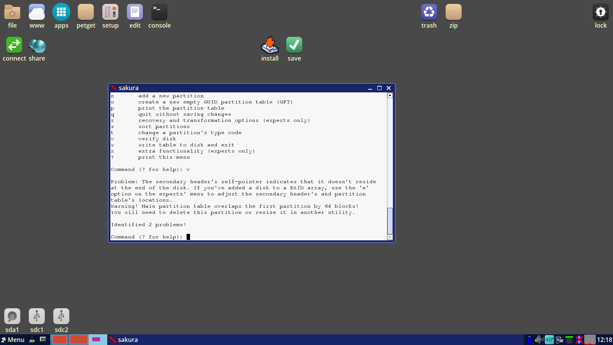Click the sakura window icon in title bar
The image size is (613, 345).
114,88
